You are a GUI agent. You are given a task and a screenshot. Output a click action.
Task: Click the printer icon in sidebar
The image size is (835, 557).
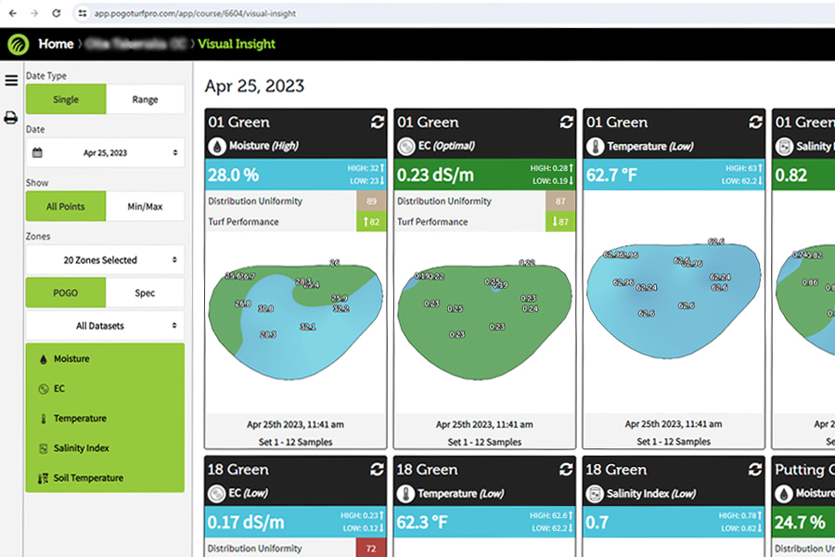[x=11, y=118]
